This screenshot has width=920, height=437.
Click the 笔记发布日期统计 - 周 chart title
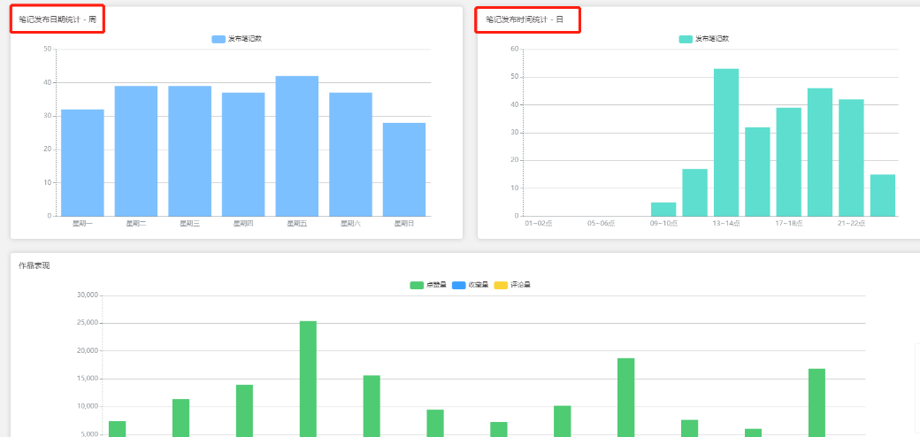point(57,19)
